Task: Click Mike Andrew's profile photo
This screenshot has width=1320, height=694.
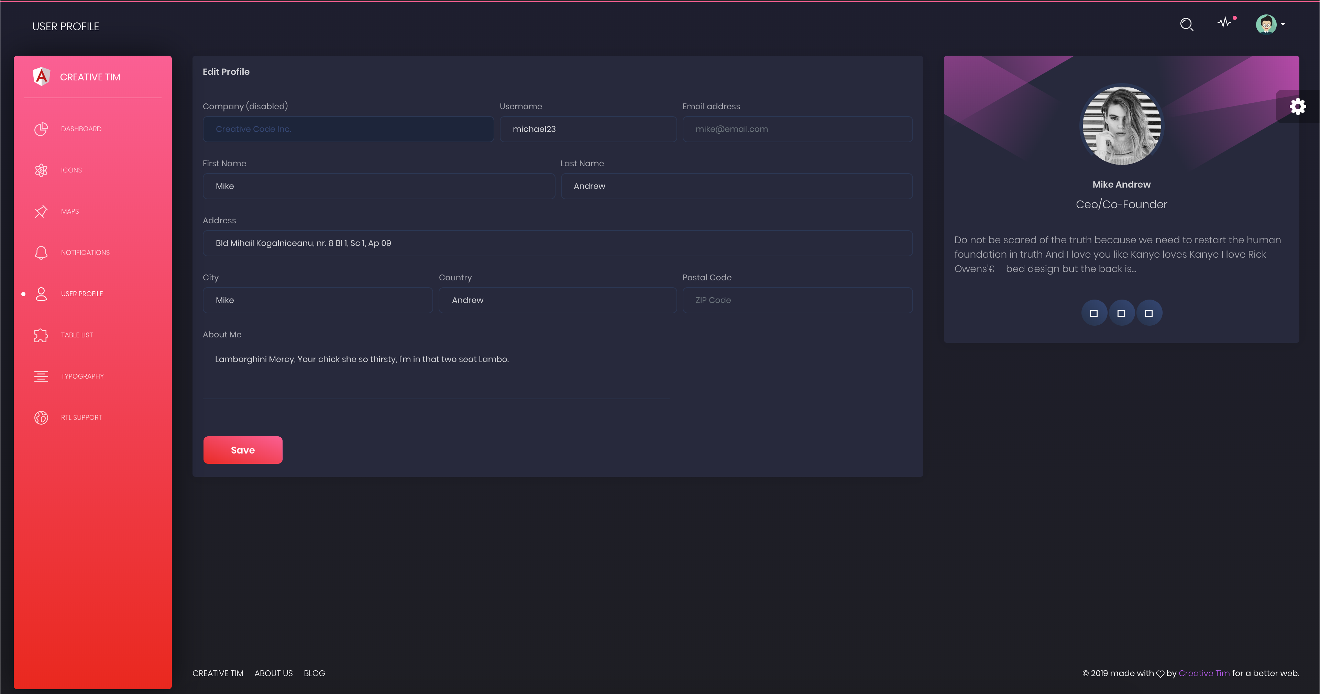Action: coord(1121,126)
